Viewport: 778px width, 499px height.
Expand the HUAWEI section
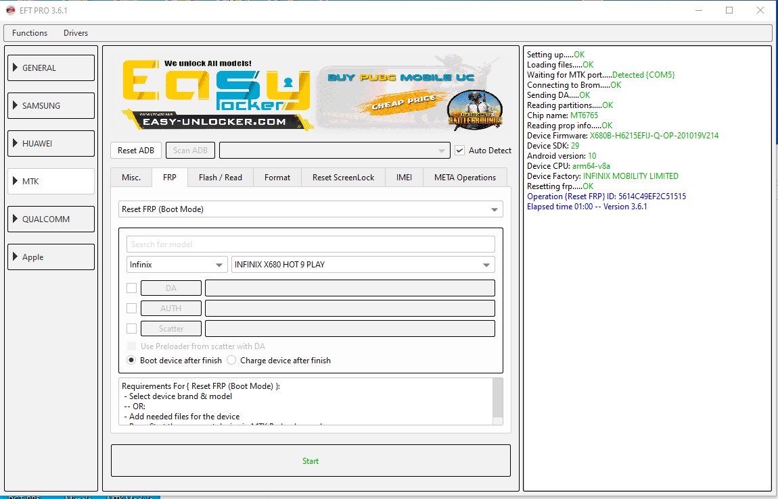51,144
